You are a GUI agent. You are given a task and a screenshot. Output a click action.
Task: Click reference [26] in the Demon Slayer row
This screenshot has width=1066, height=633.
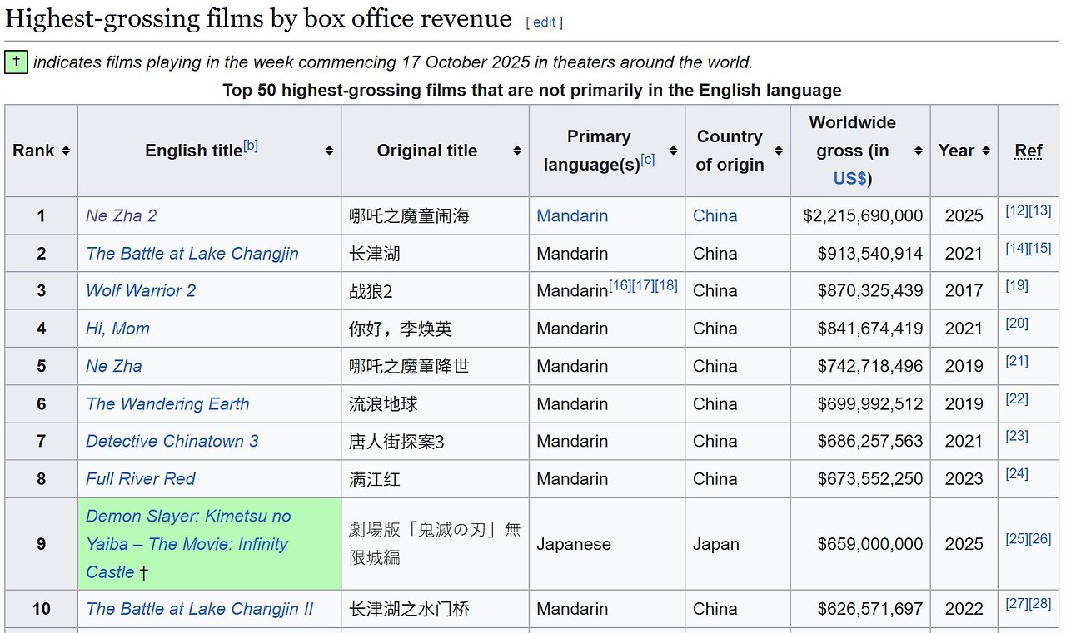coord(1040,539)
